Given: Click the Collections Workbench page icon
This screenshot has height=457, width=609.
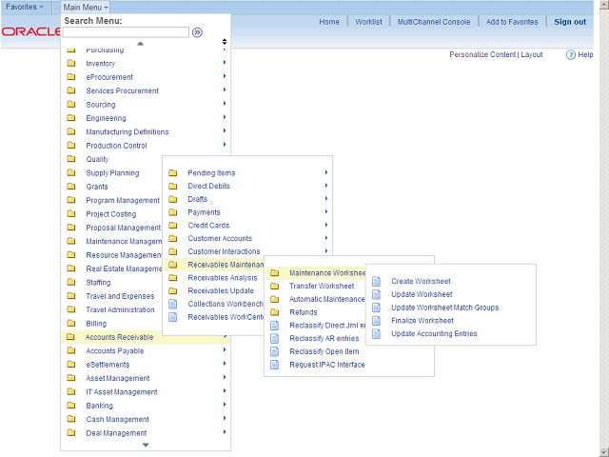Looking at the screenshot, I should click(172, 304).
